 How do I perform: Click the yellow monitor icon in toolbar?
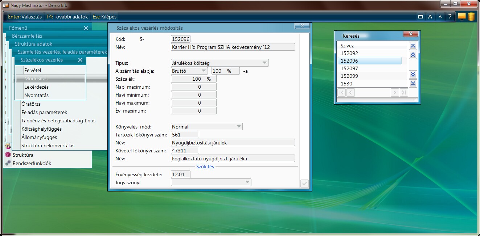[461, 16]
